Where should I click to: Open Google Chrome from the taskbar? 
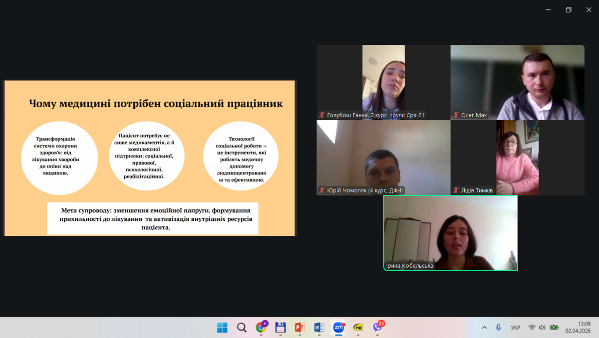261,328
